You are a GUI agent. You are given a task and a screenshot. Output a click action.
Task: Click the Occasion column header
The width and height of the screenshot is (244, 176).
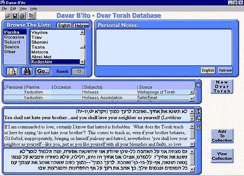(67, 87)
